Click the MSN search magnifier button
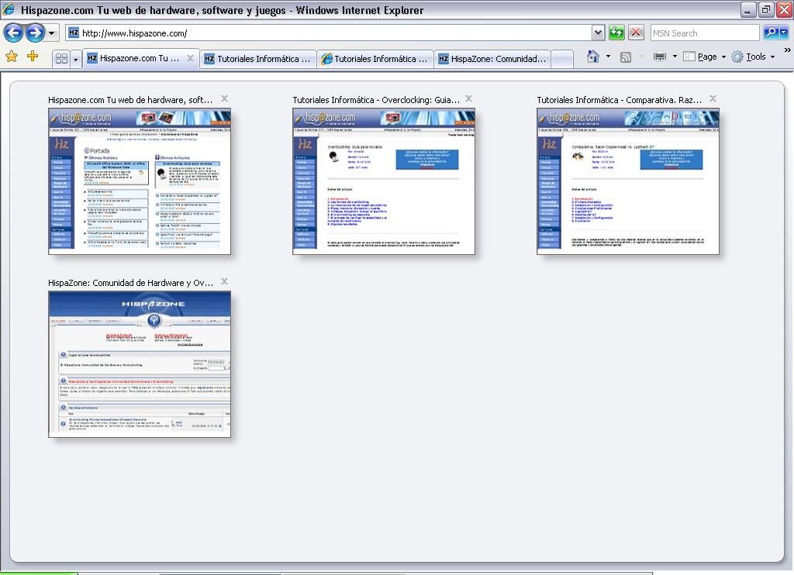 [x=772, y=33]
